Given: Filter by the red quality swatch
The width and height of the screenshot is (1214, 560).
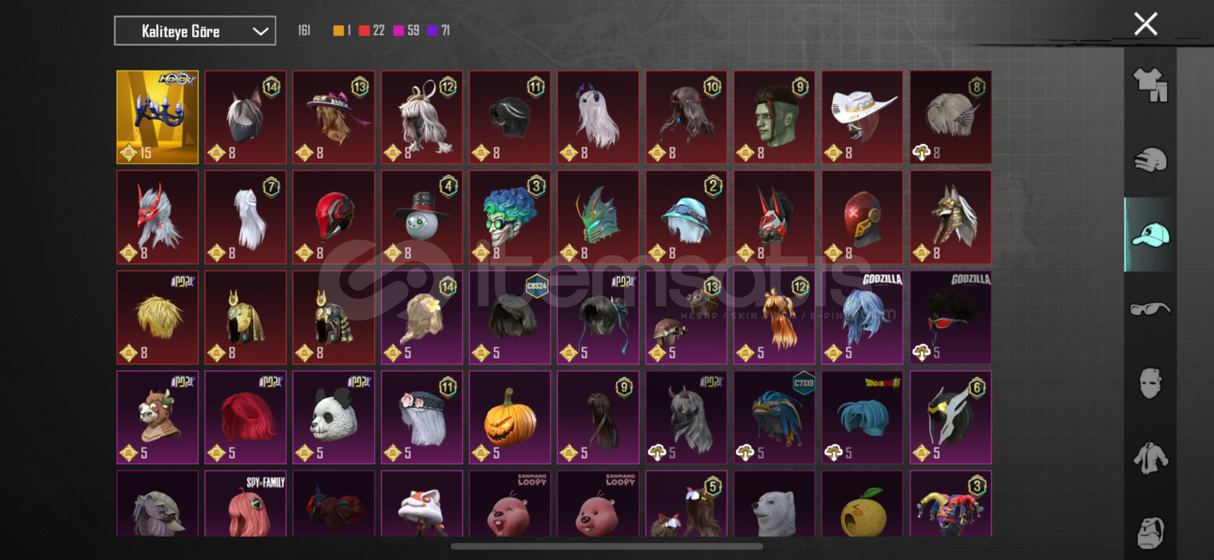Looking at the screenshot, I should point(364,31).
